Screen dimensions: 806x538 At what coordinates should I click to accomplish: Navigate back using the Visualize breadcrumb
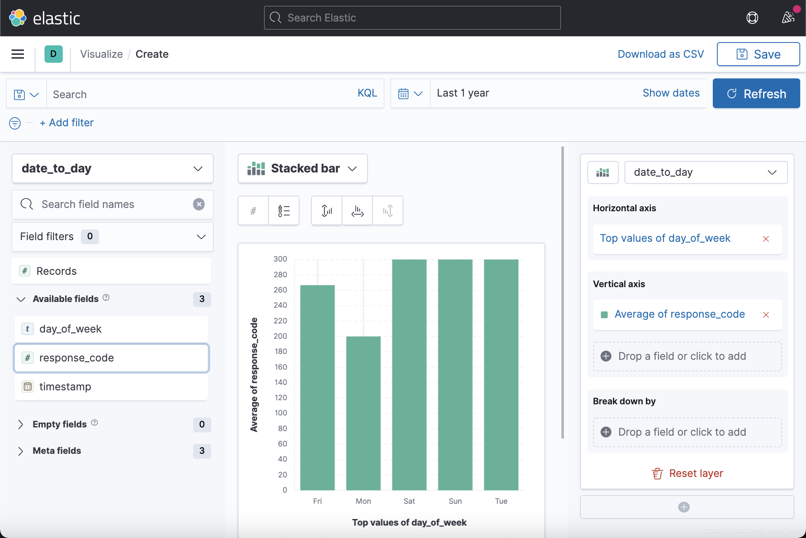tap(101, 54)
